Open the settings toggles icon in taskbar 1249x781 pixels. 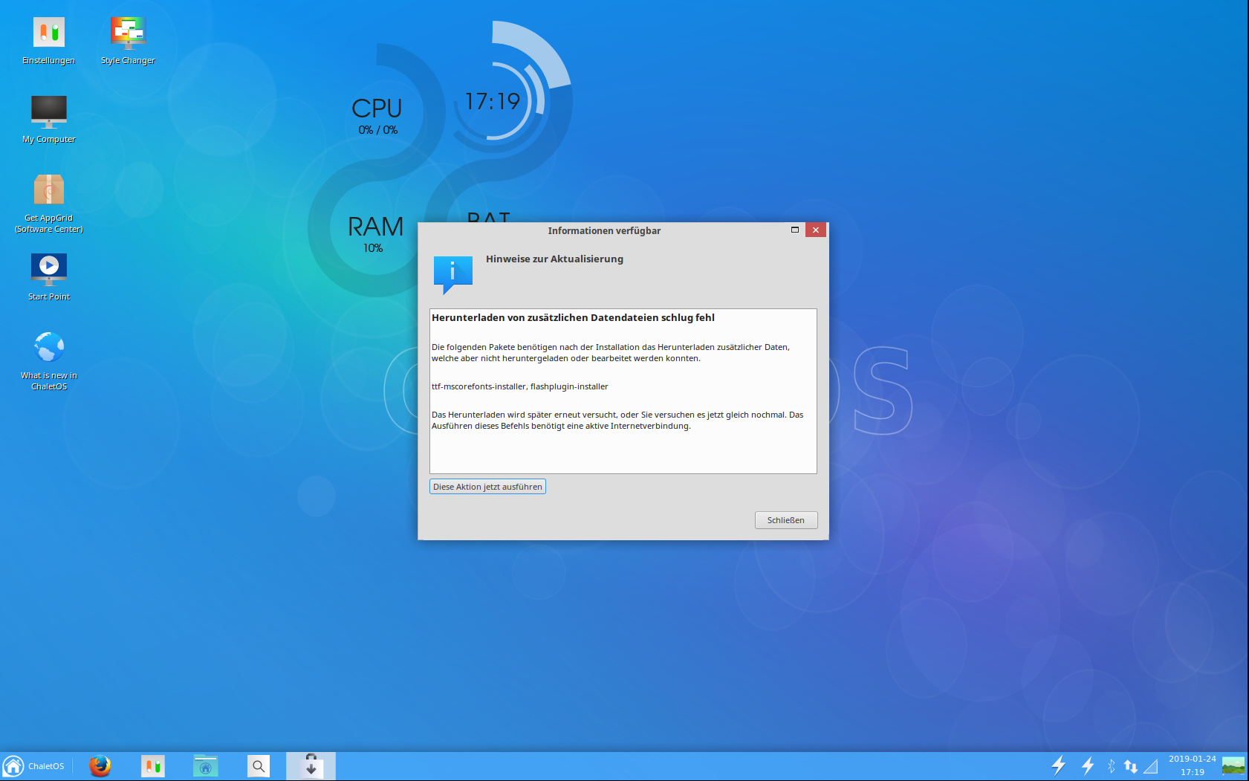click(x=153, y=766)
